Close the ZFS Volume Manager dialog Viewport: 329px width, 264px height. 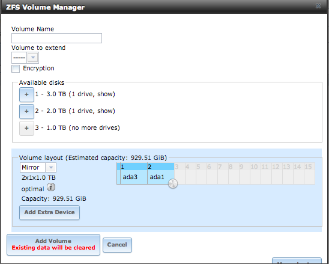[318, 6]
